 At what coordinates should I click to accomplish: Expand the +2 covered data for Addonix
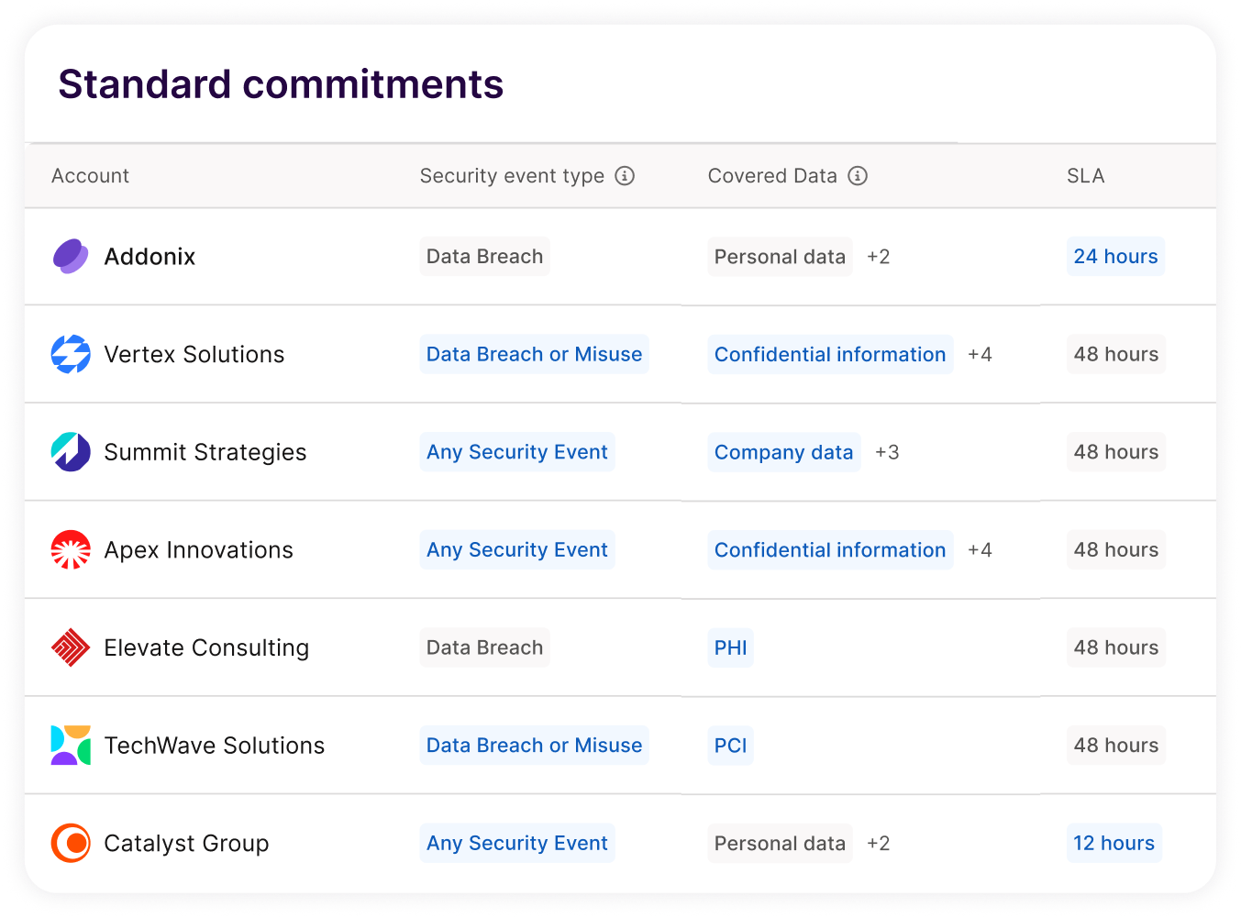(x=878, y=257)
